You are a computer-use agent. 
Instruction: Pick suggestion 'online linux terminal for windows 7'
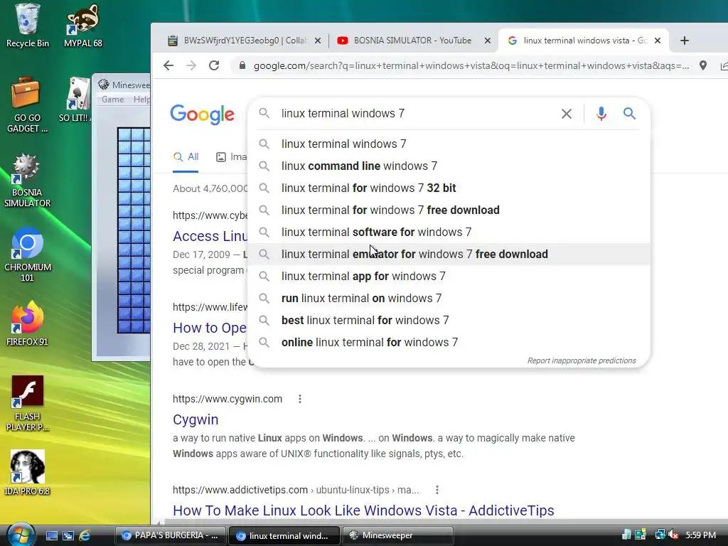coord(449,343)
